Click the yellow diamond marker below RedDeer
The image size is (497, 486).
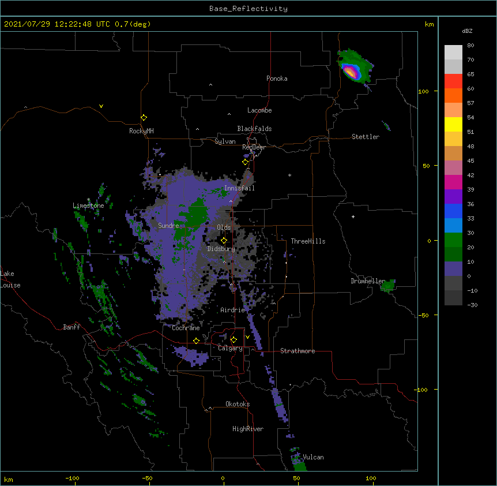[x=245, y=162]
